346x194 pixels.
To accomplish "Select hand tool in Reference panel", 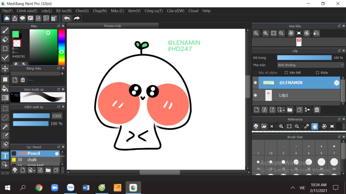I will (x=315, y=126).
